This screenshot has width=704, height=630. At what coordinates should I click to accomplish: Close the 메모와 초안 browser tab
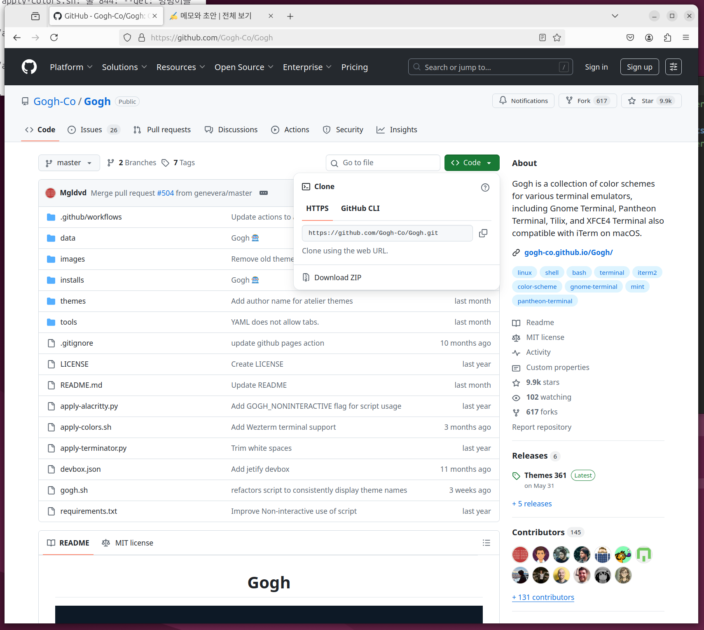click(x=271, y=16)
